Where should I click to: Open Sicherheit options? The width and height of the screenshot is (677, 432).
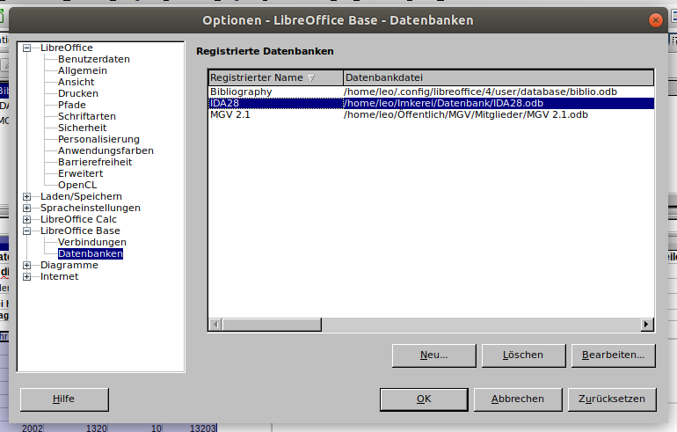point(82,128)
